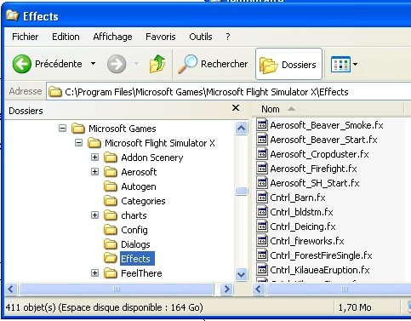The width and height of the screenshot is (411, 321).
Task: Expand the FeelThere folder node
Action: [x=94, y=273]
